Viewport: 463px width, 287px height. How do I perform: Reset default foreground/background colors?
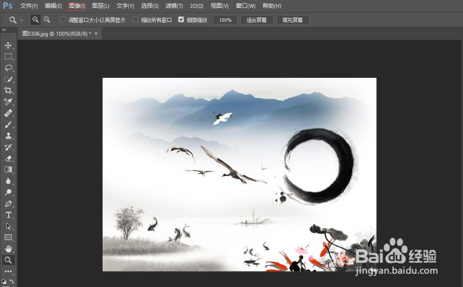[4, 282]
